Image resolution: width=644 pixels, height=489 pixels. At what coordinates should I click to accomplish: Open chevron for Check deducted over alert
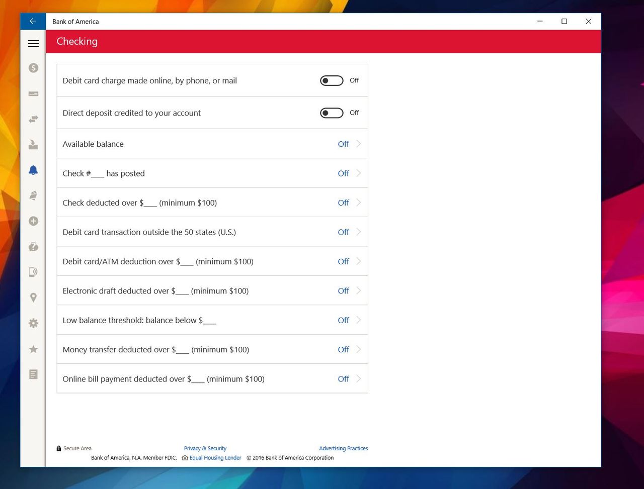(x=359, y=203)
